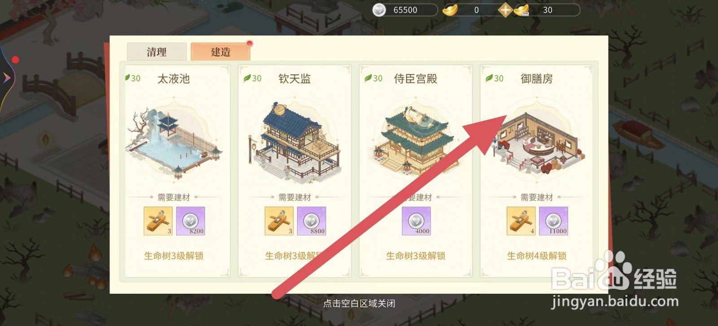Tap the 侍臣宫殿 palace building image

pyautogui.click(x=415, y=140)
